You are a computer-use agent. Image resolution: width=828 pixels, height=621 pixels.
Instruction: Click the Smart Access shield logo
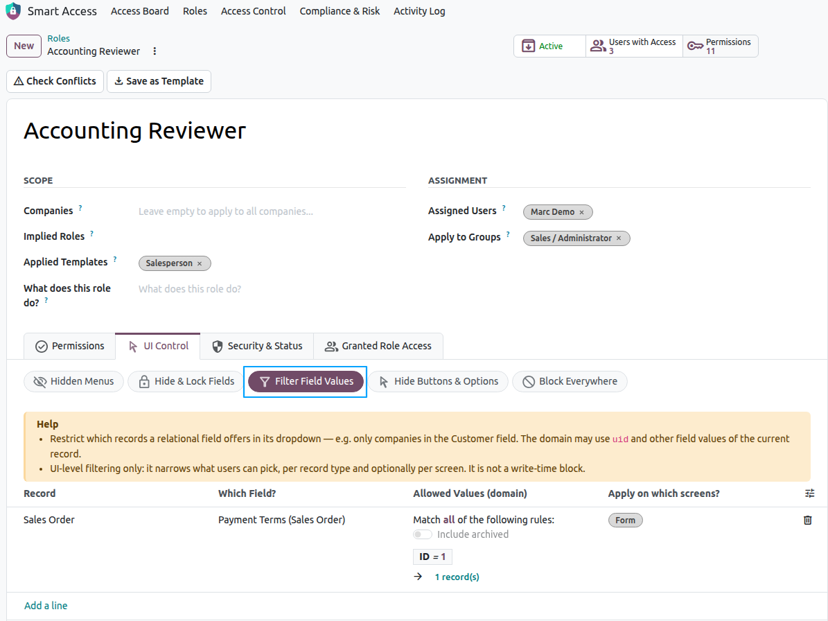pyautogui.click(x=12, y=10)
